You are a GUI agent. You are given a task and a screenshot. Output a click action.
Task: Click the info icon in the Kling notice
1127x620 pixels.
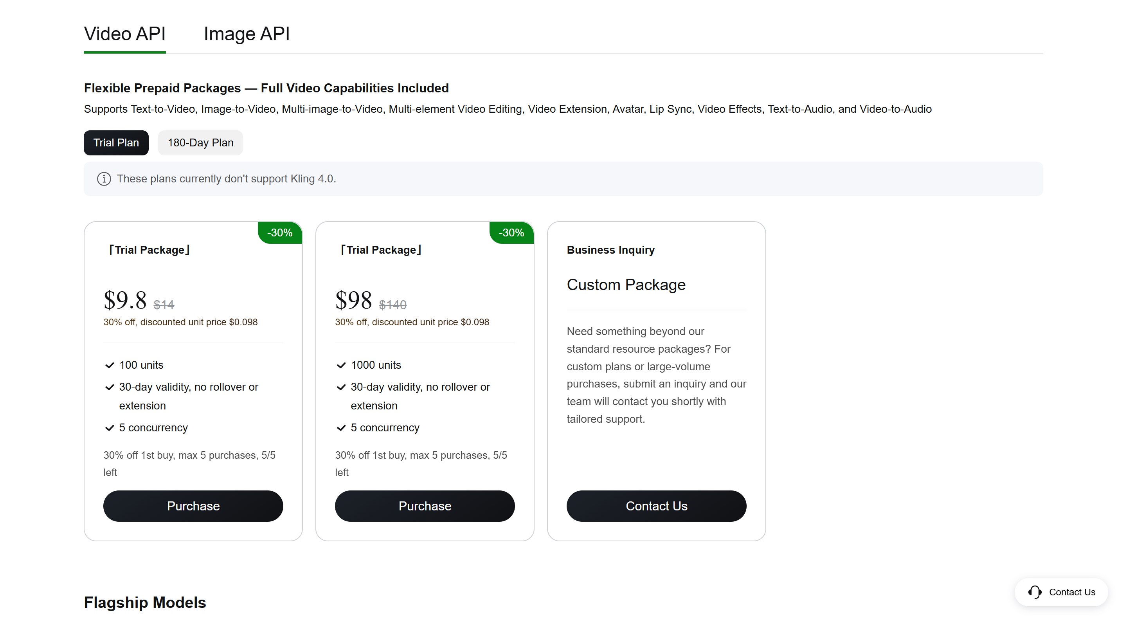coord(104,179)
